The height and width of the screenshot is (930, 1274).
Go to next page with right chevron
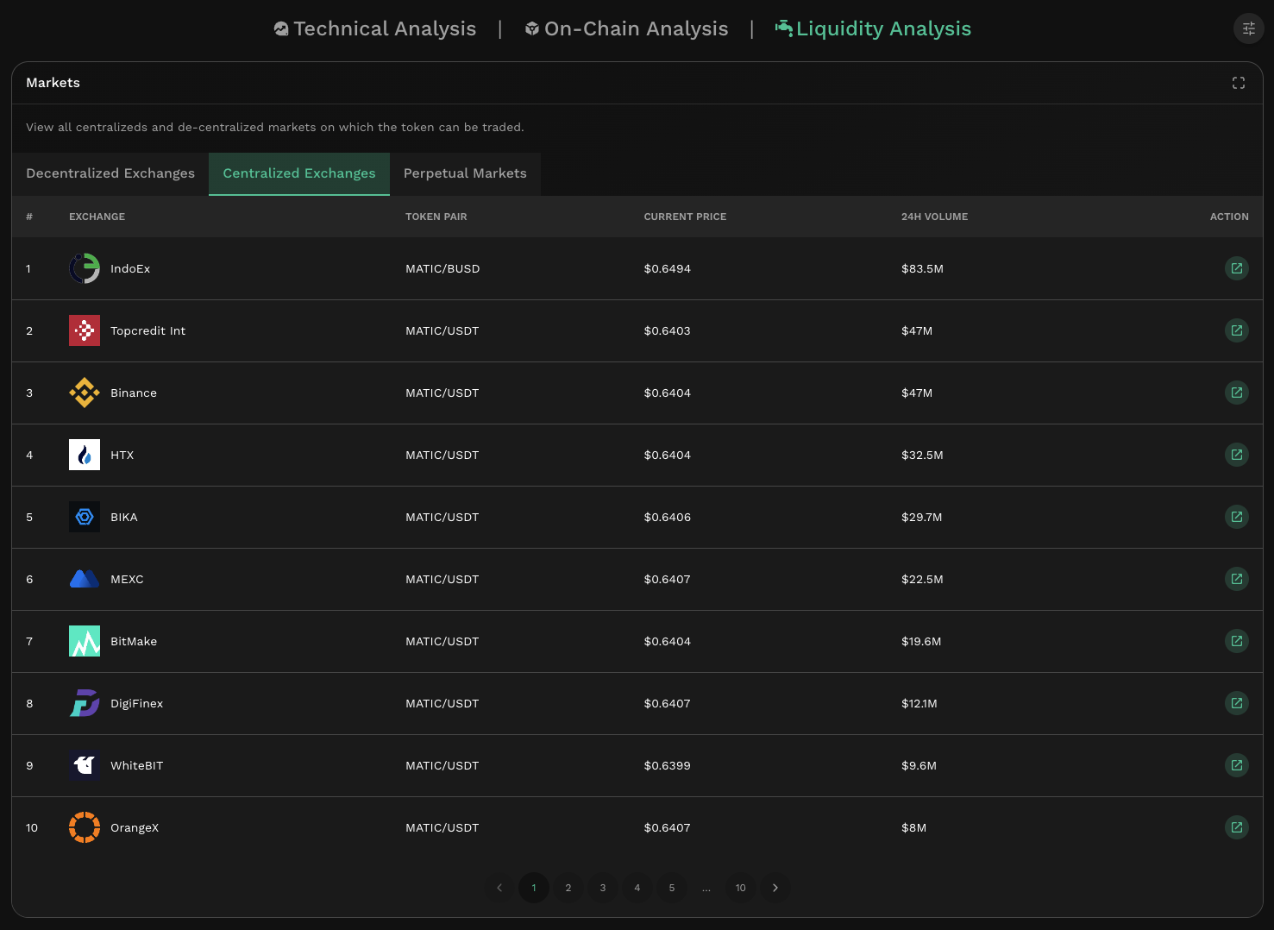tap(775, 888)
